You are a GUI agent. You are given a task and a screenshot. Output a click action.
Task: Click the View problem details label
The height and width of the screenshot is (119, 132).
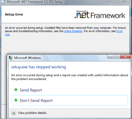click(32, 113)
